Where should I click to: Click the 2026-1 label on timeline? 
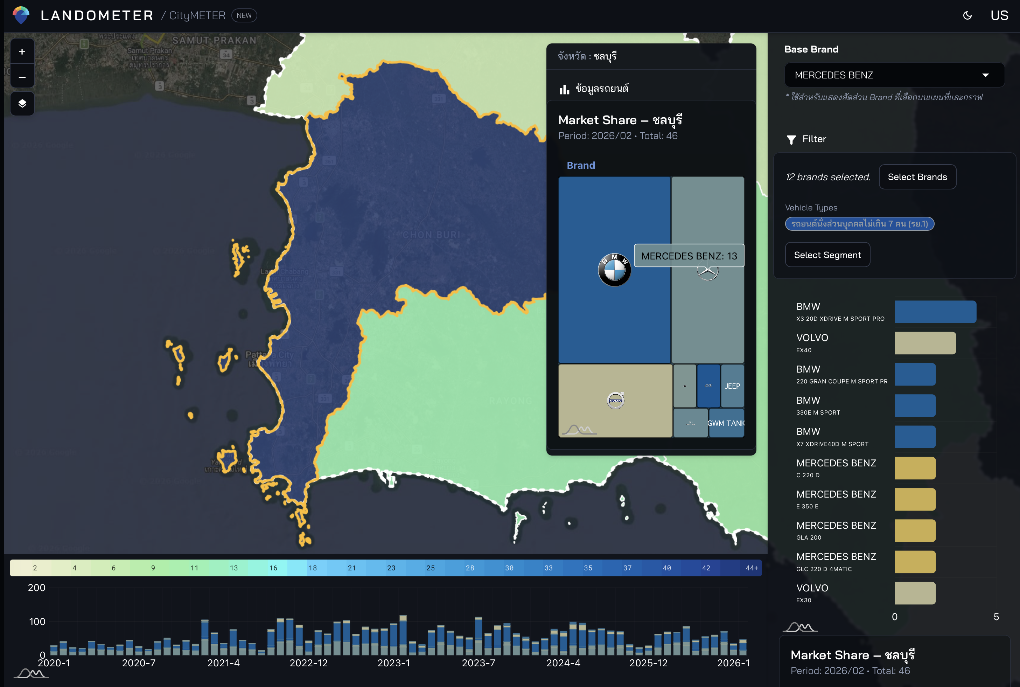pos(733,663)
